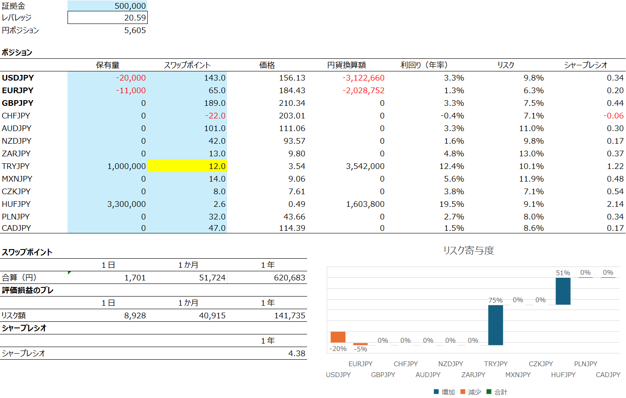This screenshot has width=626, height=398.
Task: Click the HUFJPY holding cell 3,300,000
Action: pyautogui.click(x=108, y=204)
